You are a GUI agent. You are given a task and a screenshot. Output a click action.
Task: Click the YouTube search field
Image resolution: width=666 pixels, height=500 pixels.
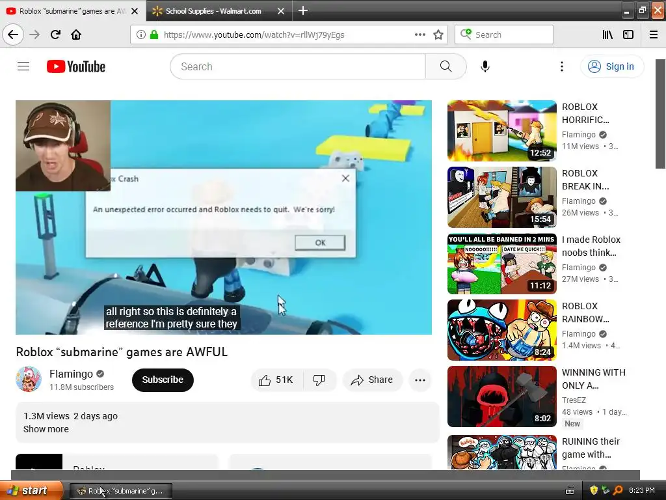coord(298,66)
